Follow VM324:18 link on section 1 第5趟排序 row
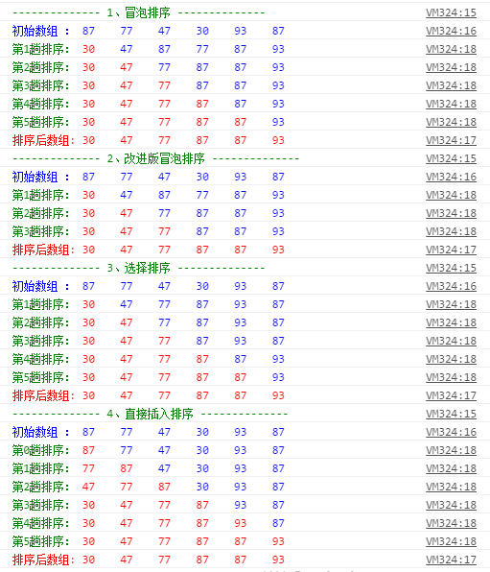 [x=451, y=122]
